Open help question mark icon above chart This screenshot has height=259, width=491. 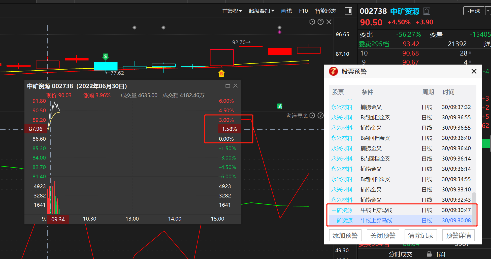tap(320, 22)
